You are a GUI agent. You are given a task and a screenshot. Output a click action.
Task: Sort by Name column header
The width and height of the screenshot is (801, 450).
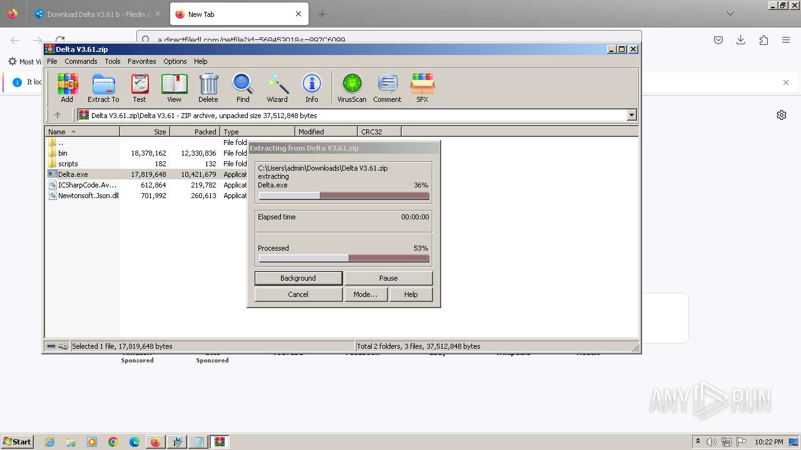click(x=82, y=131)
